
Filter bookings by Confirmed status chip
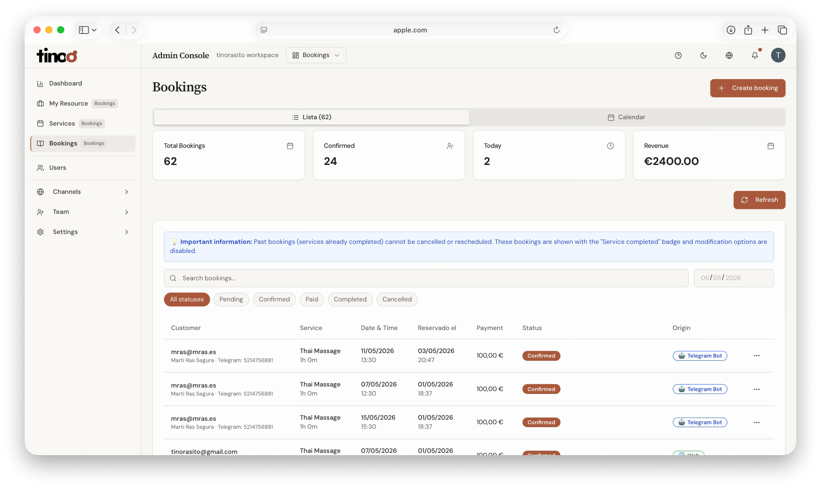[x=274, y=299]
